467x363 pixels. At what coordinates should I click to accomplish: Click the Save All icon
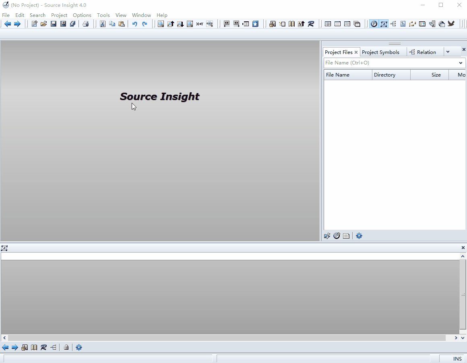coord(72,24)
